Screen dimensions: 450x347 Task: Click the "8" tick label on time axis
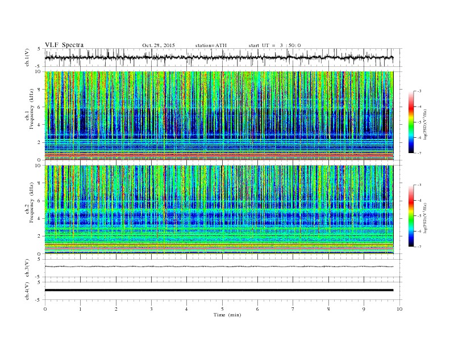click(x=328, y=309)
